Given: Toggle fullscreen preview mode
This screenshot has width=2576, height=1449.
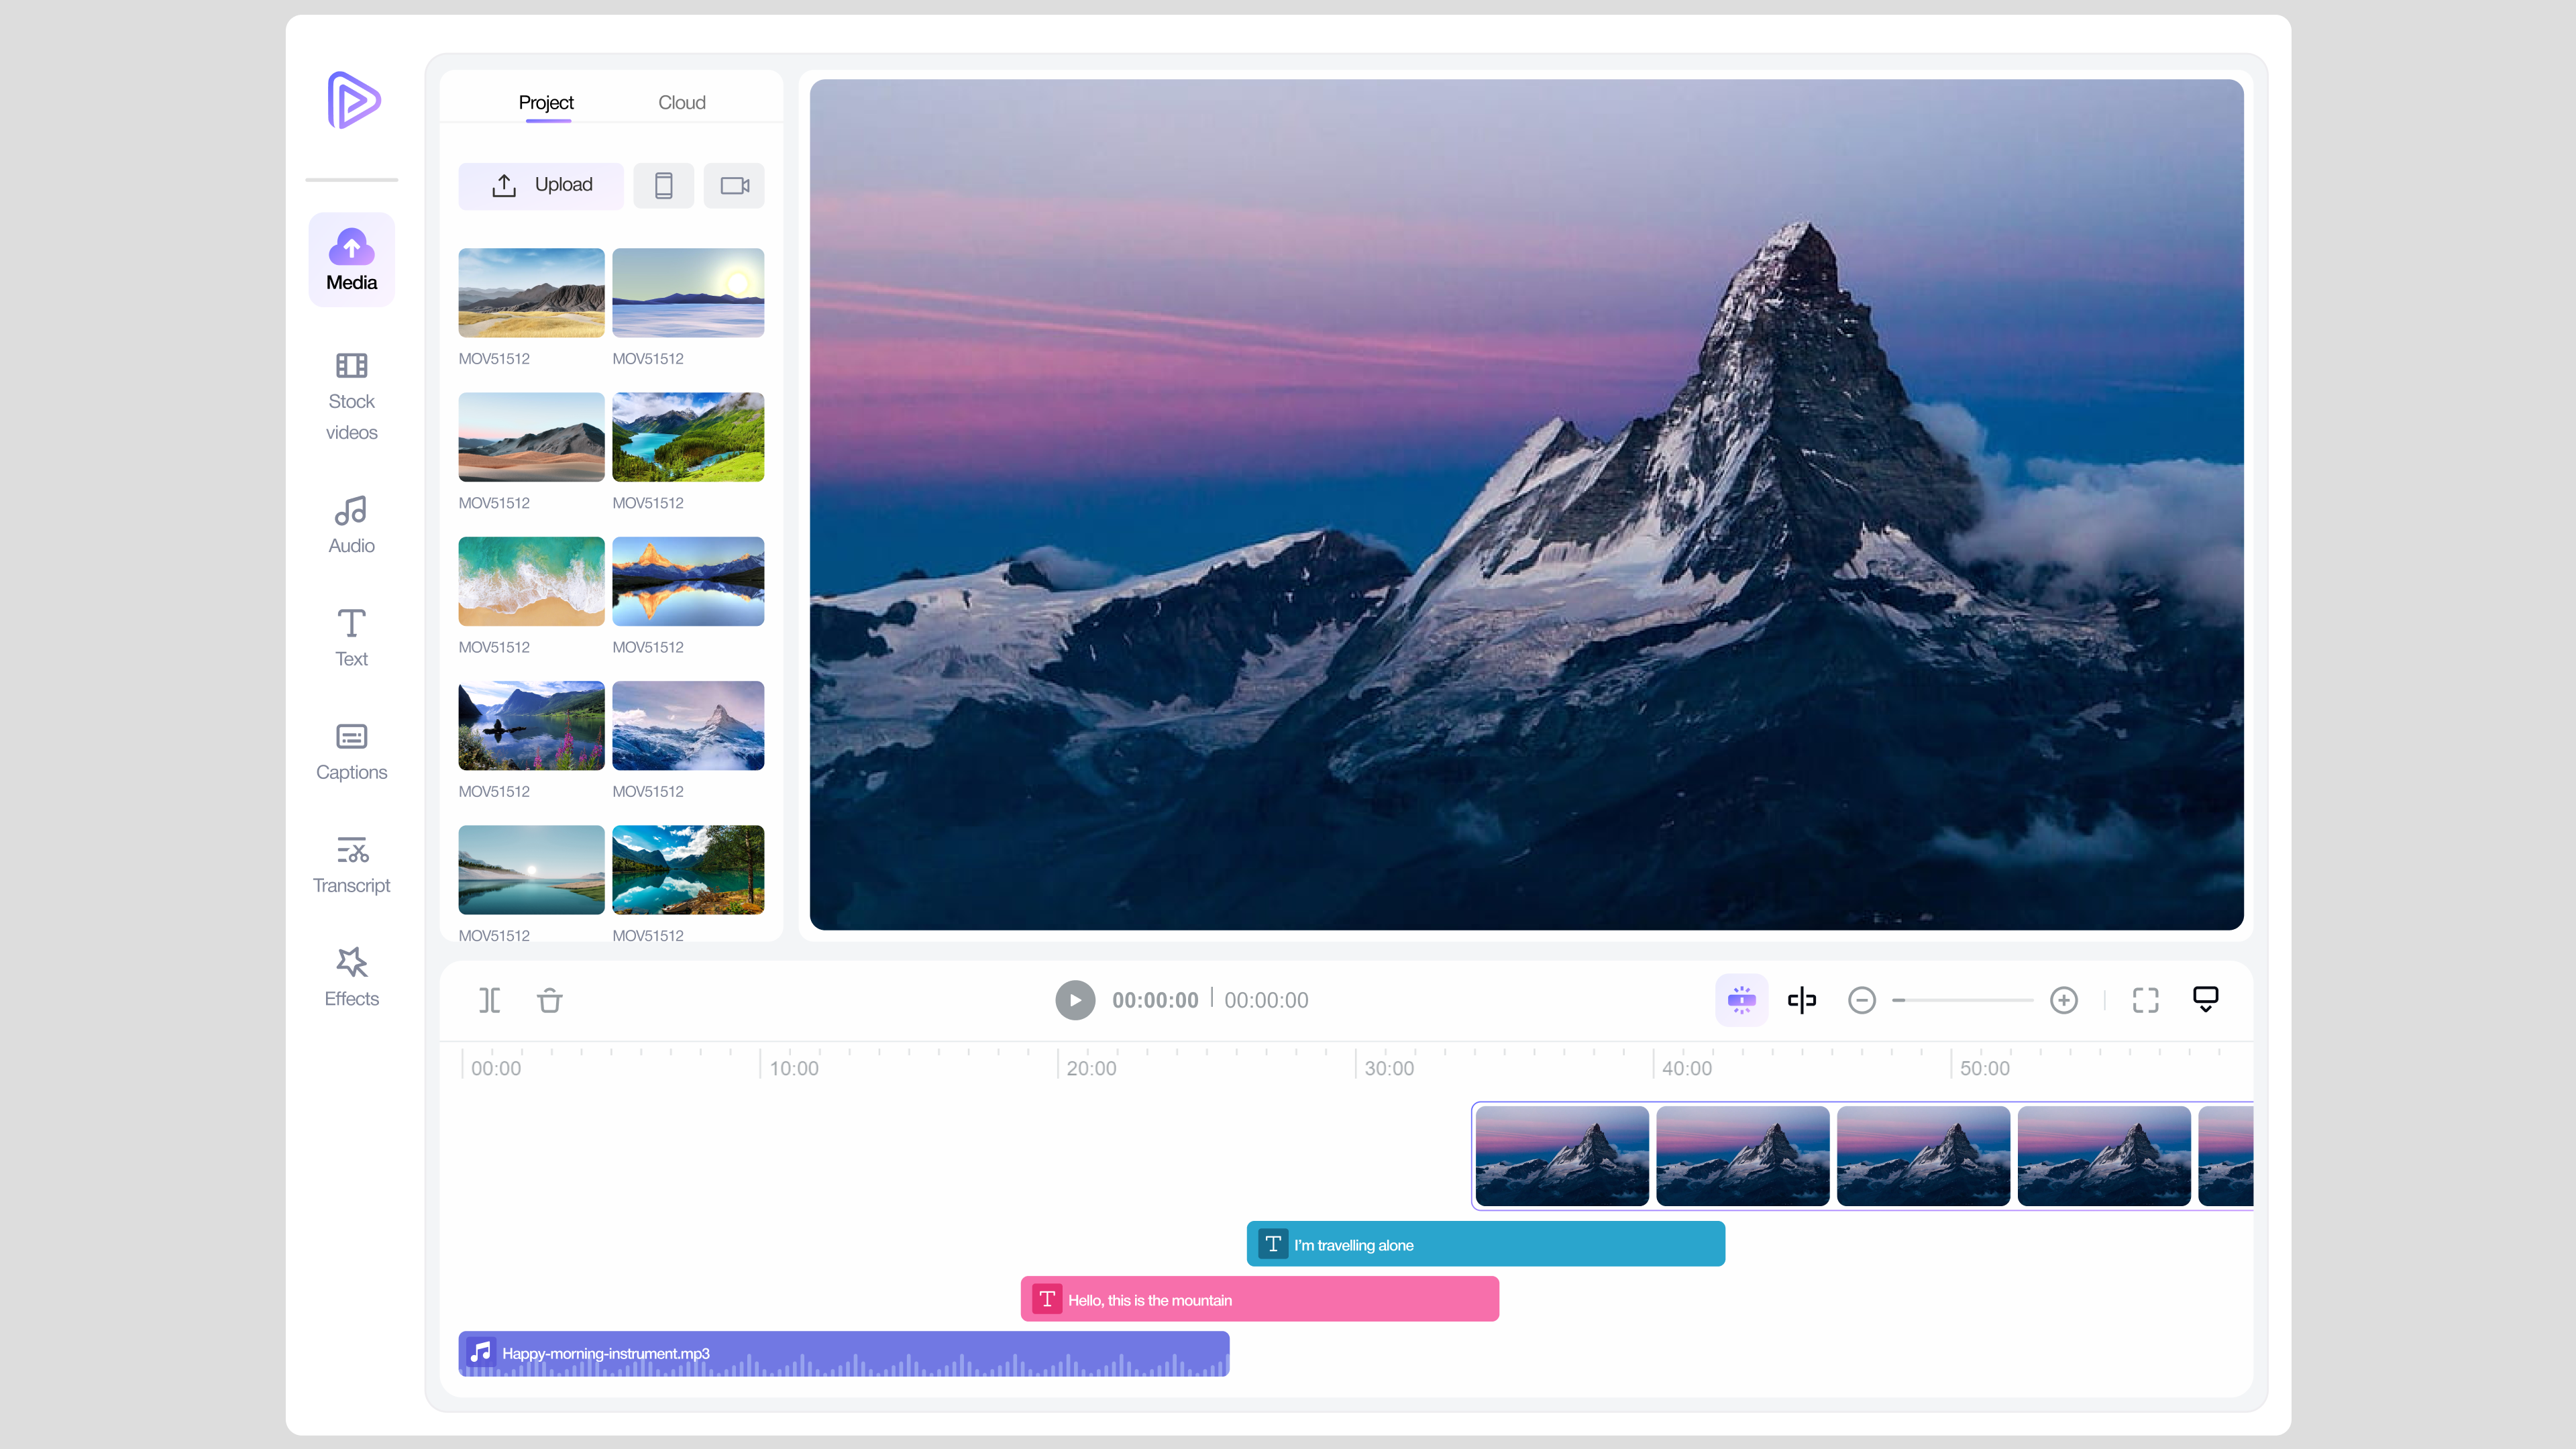Looking at the screenshot, I should pyautogui.click(x=2145, y=1000).
